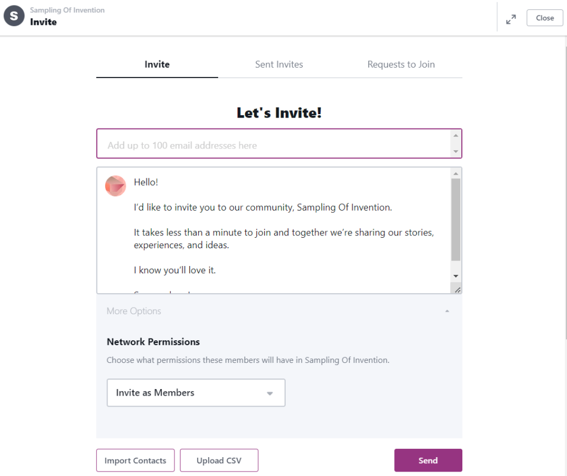Open the Requests to Join tab
Viewport: 567px width, 476px height.
(x=401, y=64)
